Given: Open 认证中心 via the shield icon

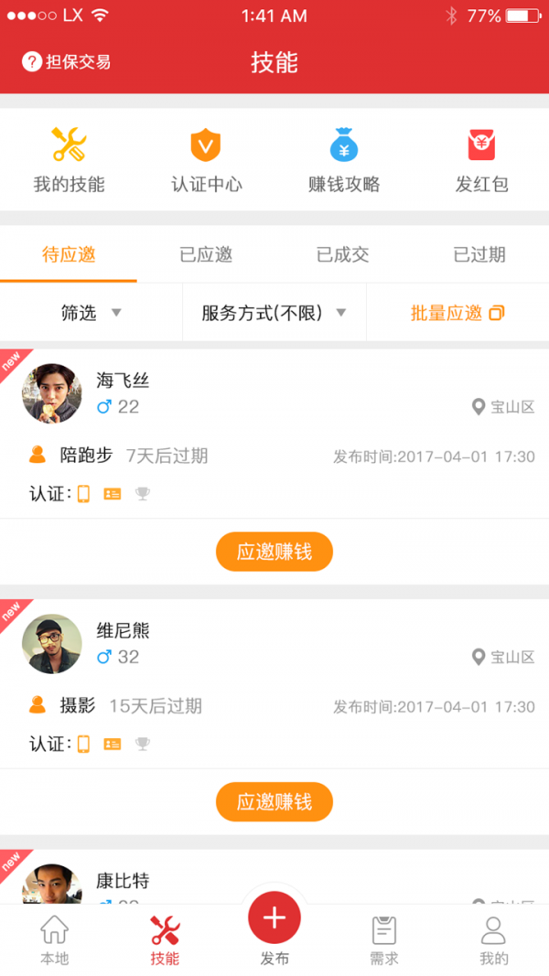Looking at the screenshot, I should click(x=206, y=146).
